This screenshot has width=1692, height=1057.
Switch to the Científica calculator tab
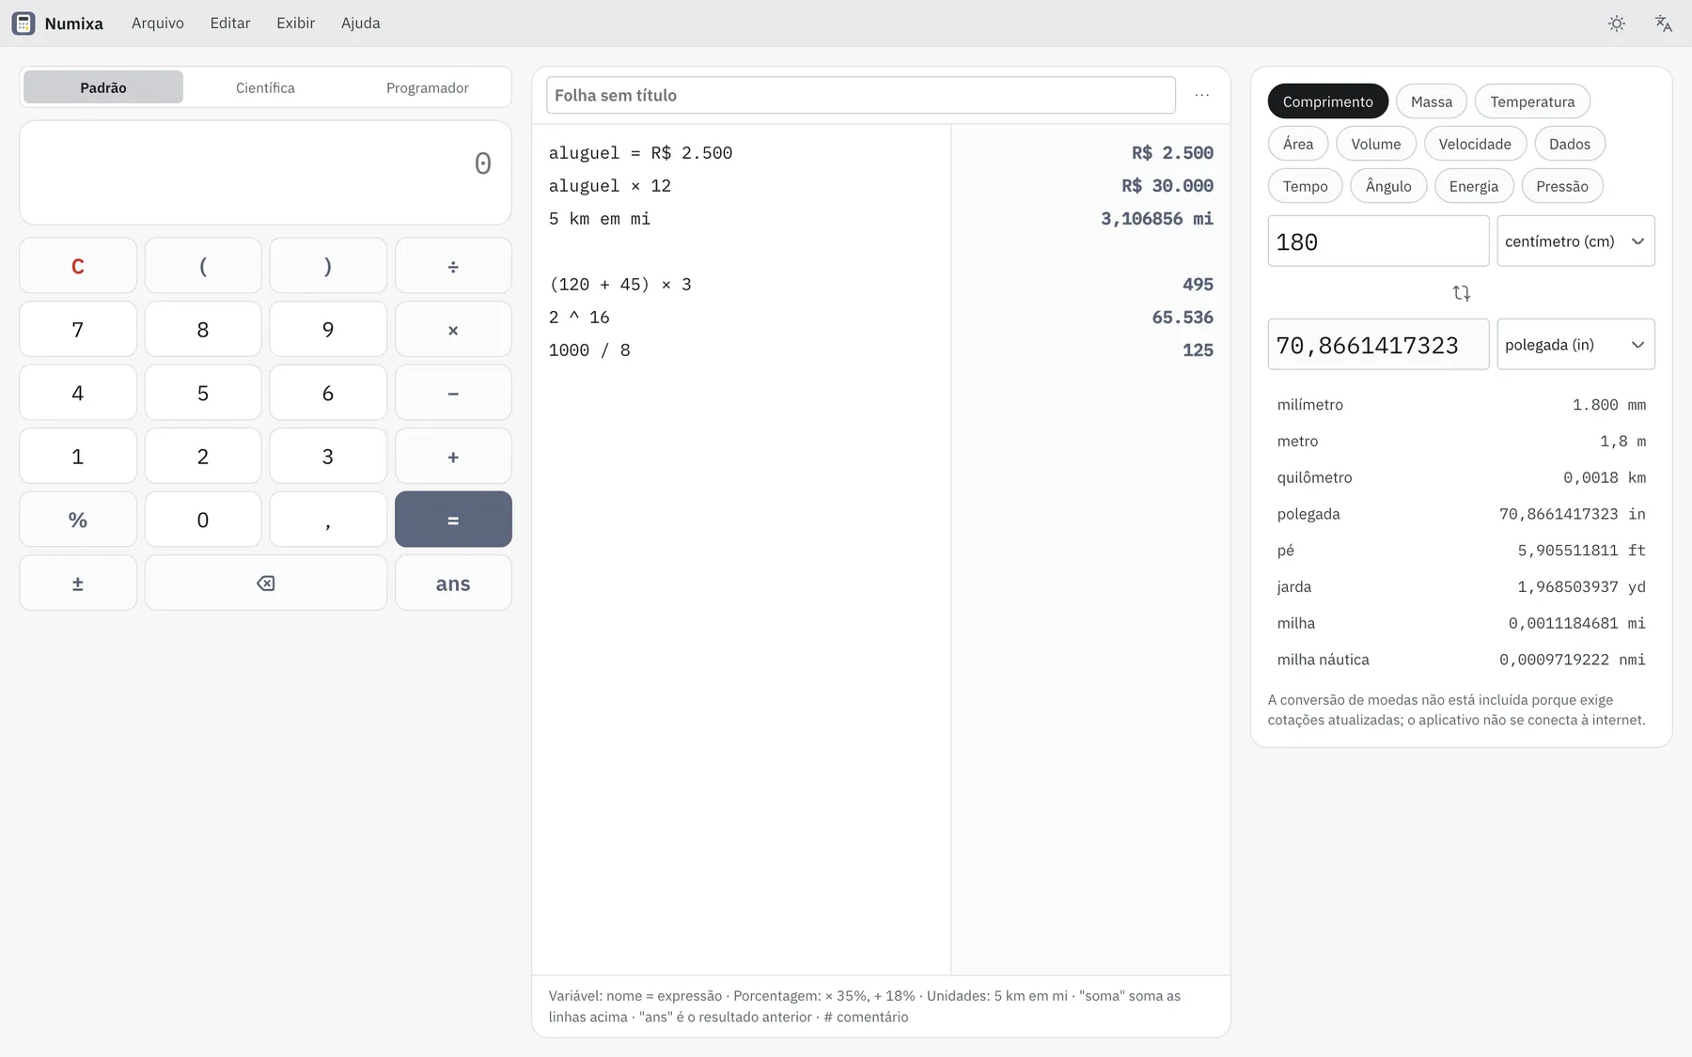[x=265, y=87]
